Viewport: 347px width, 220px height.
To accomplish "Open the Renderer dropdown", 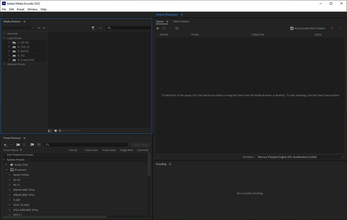I will point(300,157).
